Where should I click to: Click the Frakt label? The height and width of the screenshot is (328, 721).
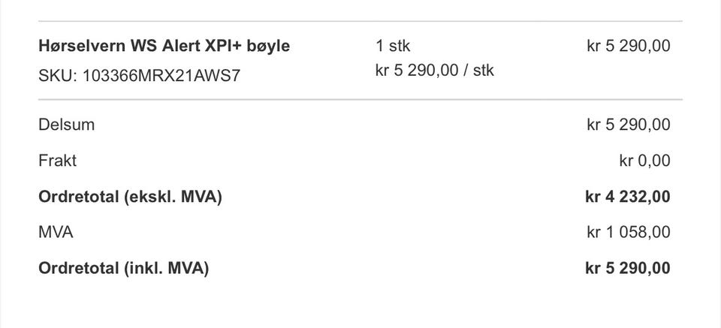coord(58,161)
